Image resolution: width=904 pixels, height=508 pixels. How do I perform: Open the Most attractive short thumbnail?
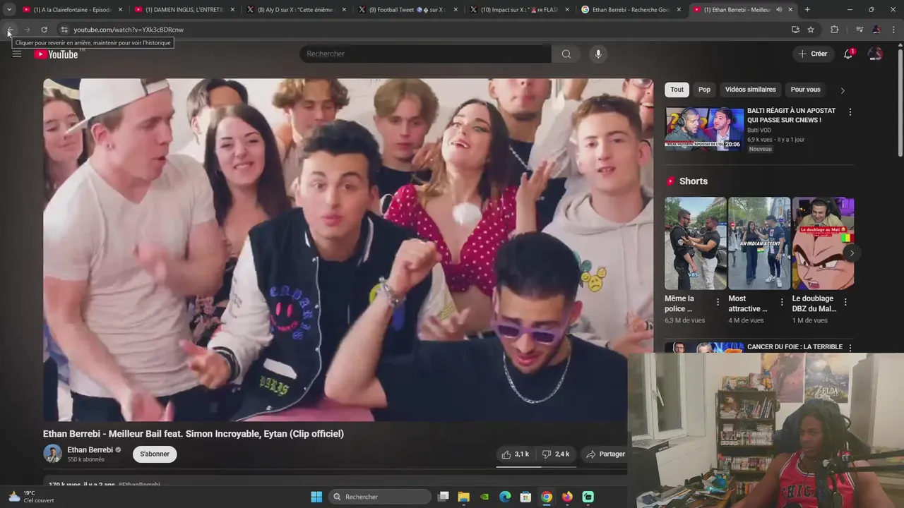(759, 243)
